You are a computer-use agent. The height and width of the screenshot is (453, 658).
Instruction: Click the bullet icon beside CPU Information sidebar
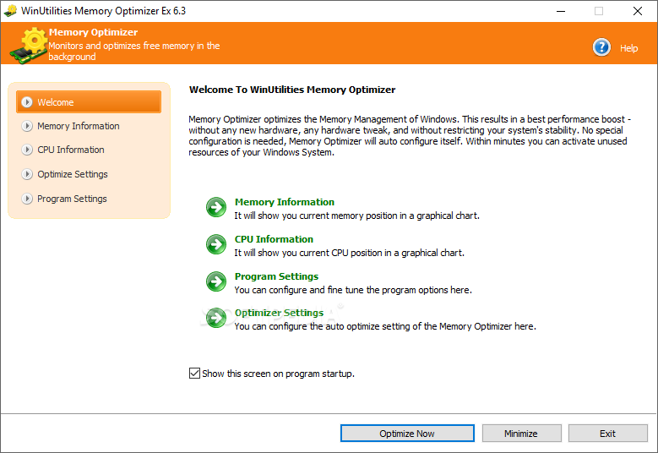coord(27,150)
